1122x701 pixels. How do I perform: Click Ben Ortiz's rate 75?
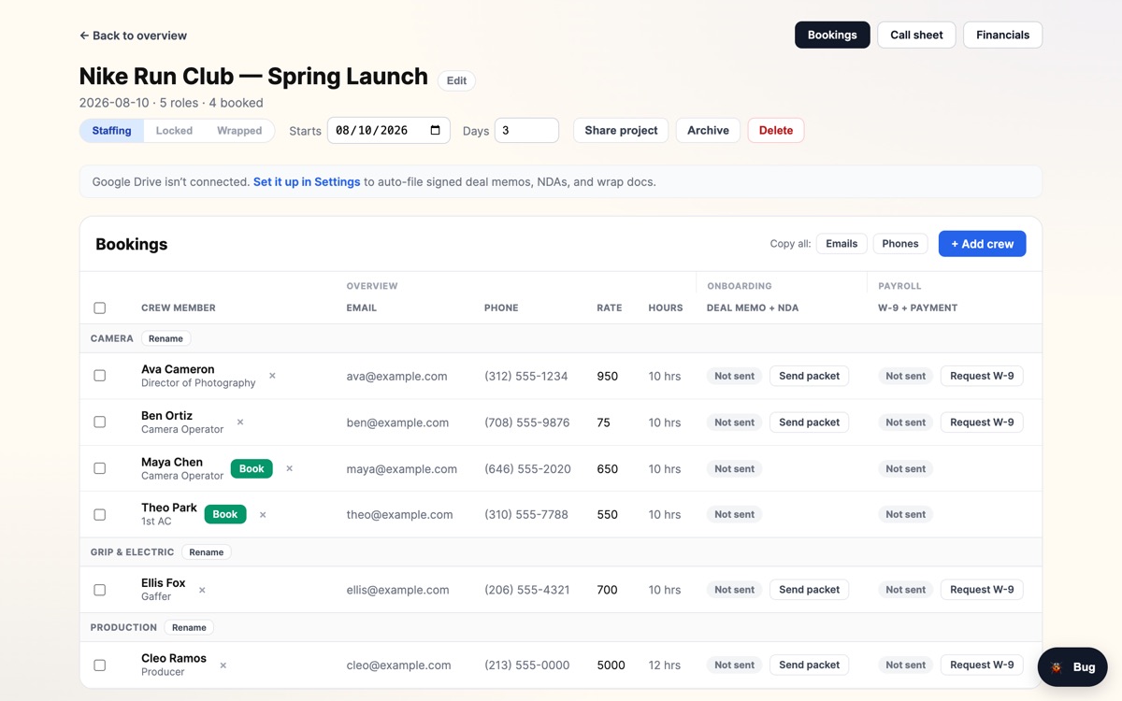tap(603, 422)
